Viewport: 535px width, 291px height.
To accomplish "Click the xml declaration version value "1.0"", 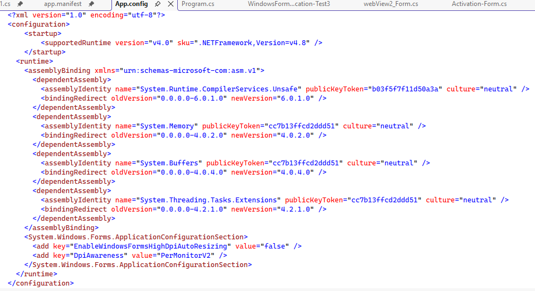I will click(76, 15).
